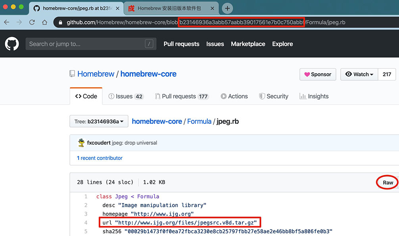Screen dimensions: 399x236
Task: Expand the Tree: b23146936a branch selector
Action: click(x=99, y=121)
